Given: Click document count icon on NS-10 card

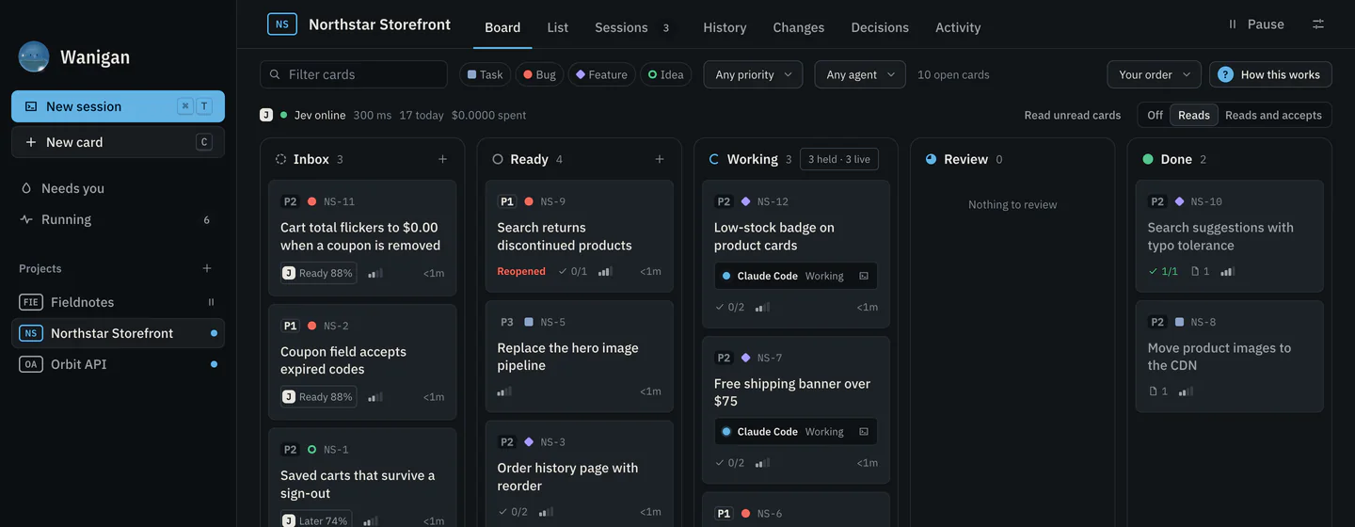Looking at the screenshot, I should tap(1195, 271).
